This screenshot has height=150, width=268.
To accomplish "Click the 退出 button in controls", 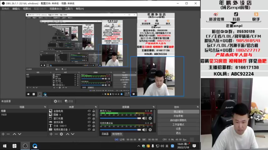I will (178, 133).
